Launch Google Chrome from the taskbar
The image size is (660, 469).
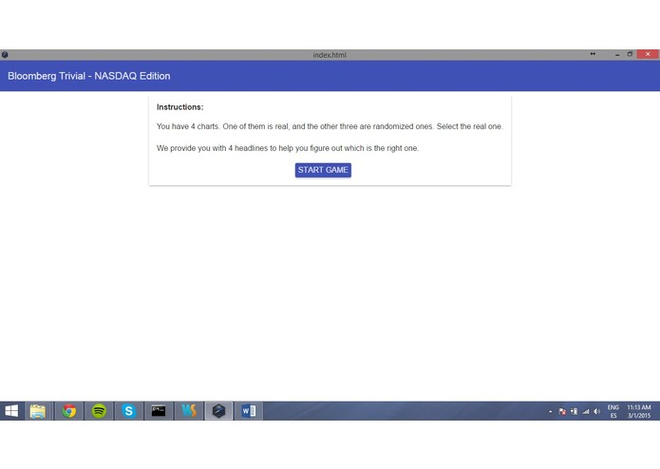coord(69,411)
